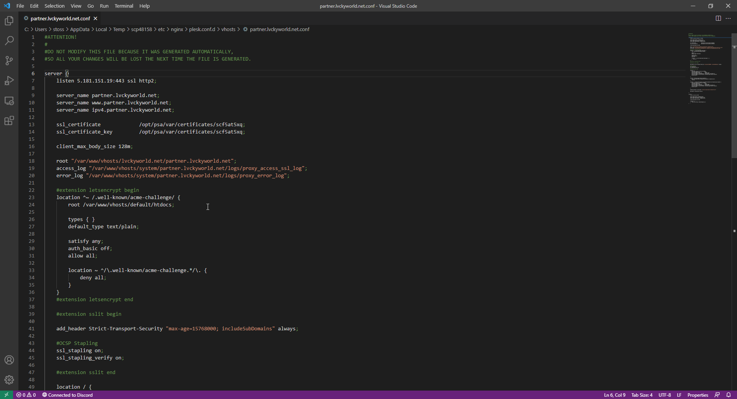The image size is (737, 399).
Task: Click the plesk.conf.d breadcrumb segment
Action: (x=202, y=29)
